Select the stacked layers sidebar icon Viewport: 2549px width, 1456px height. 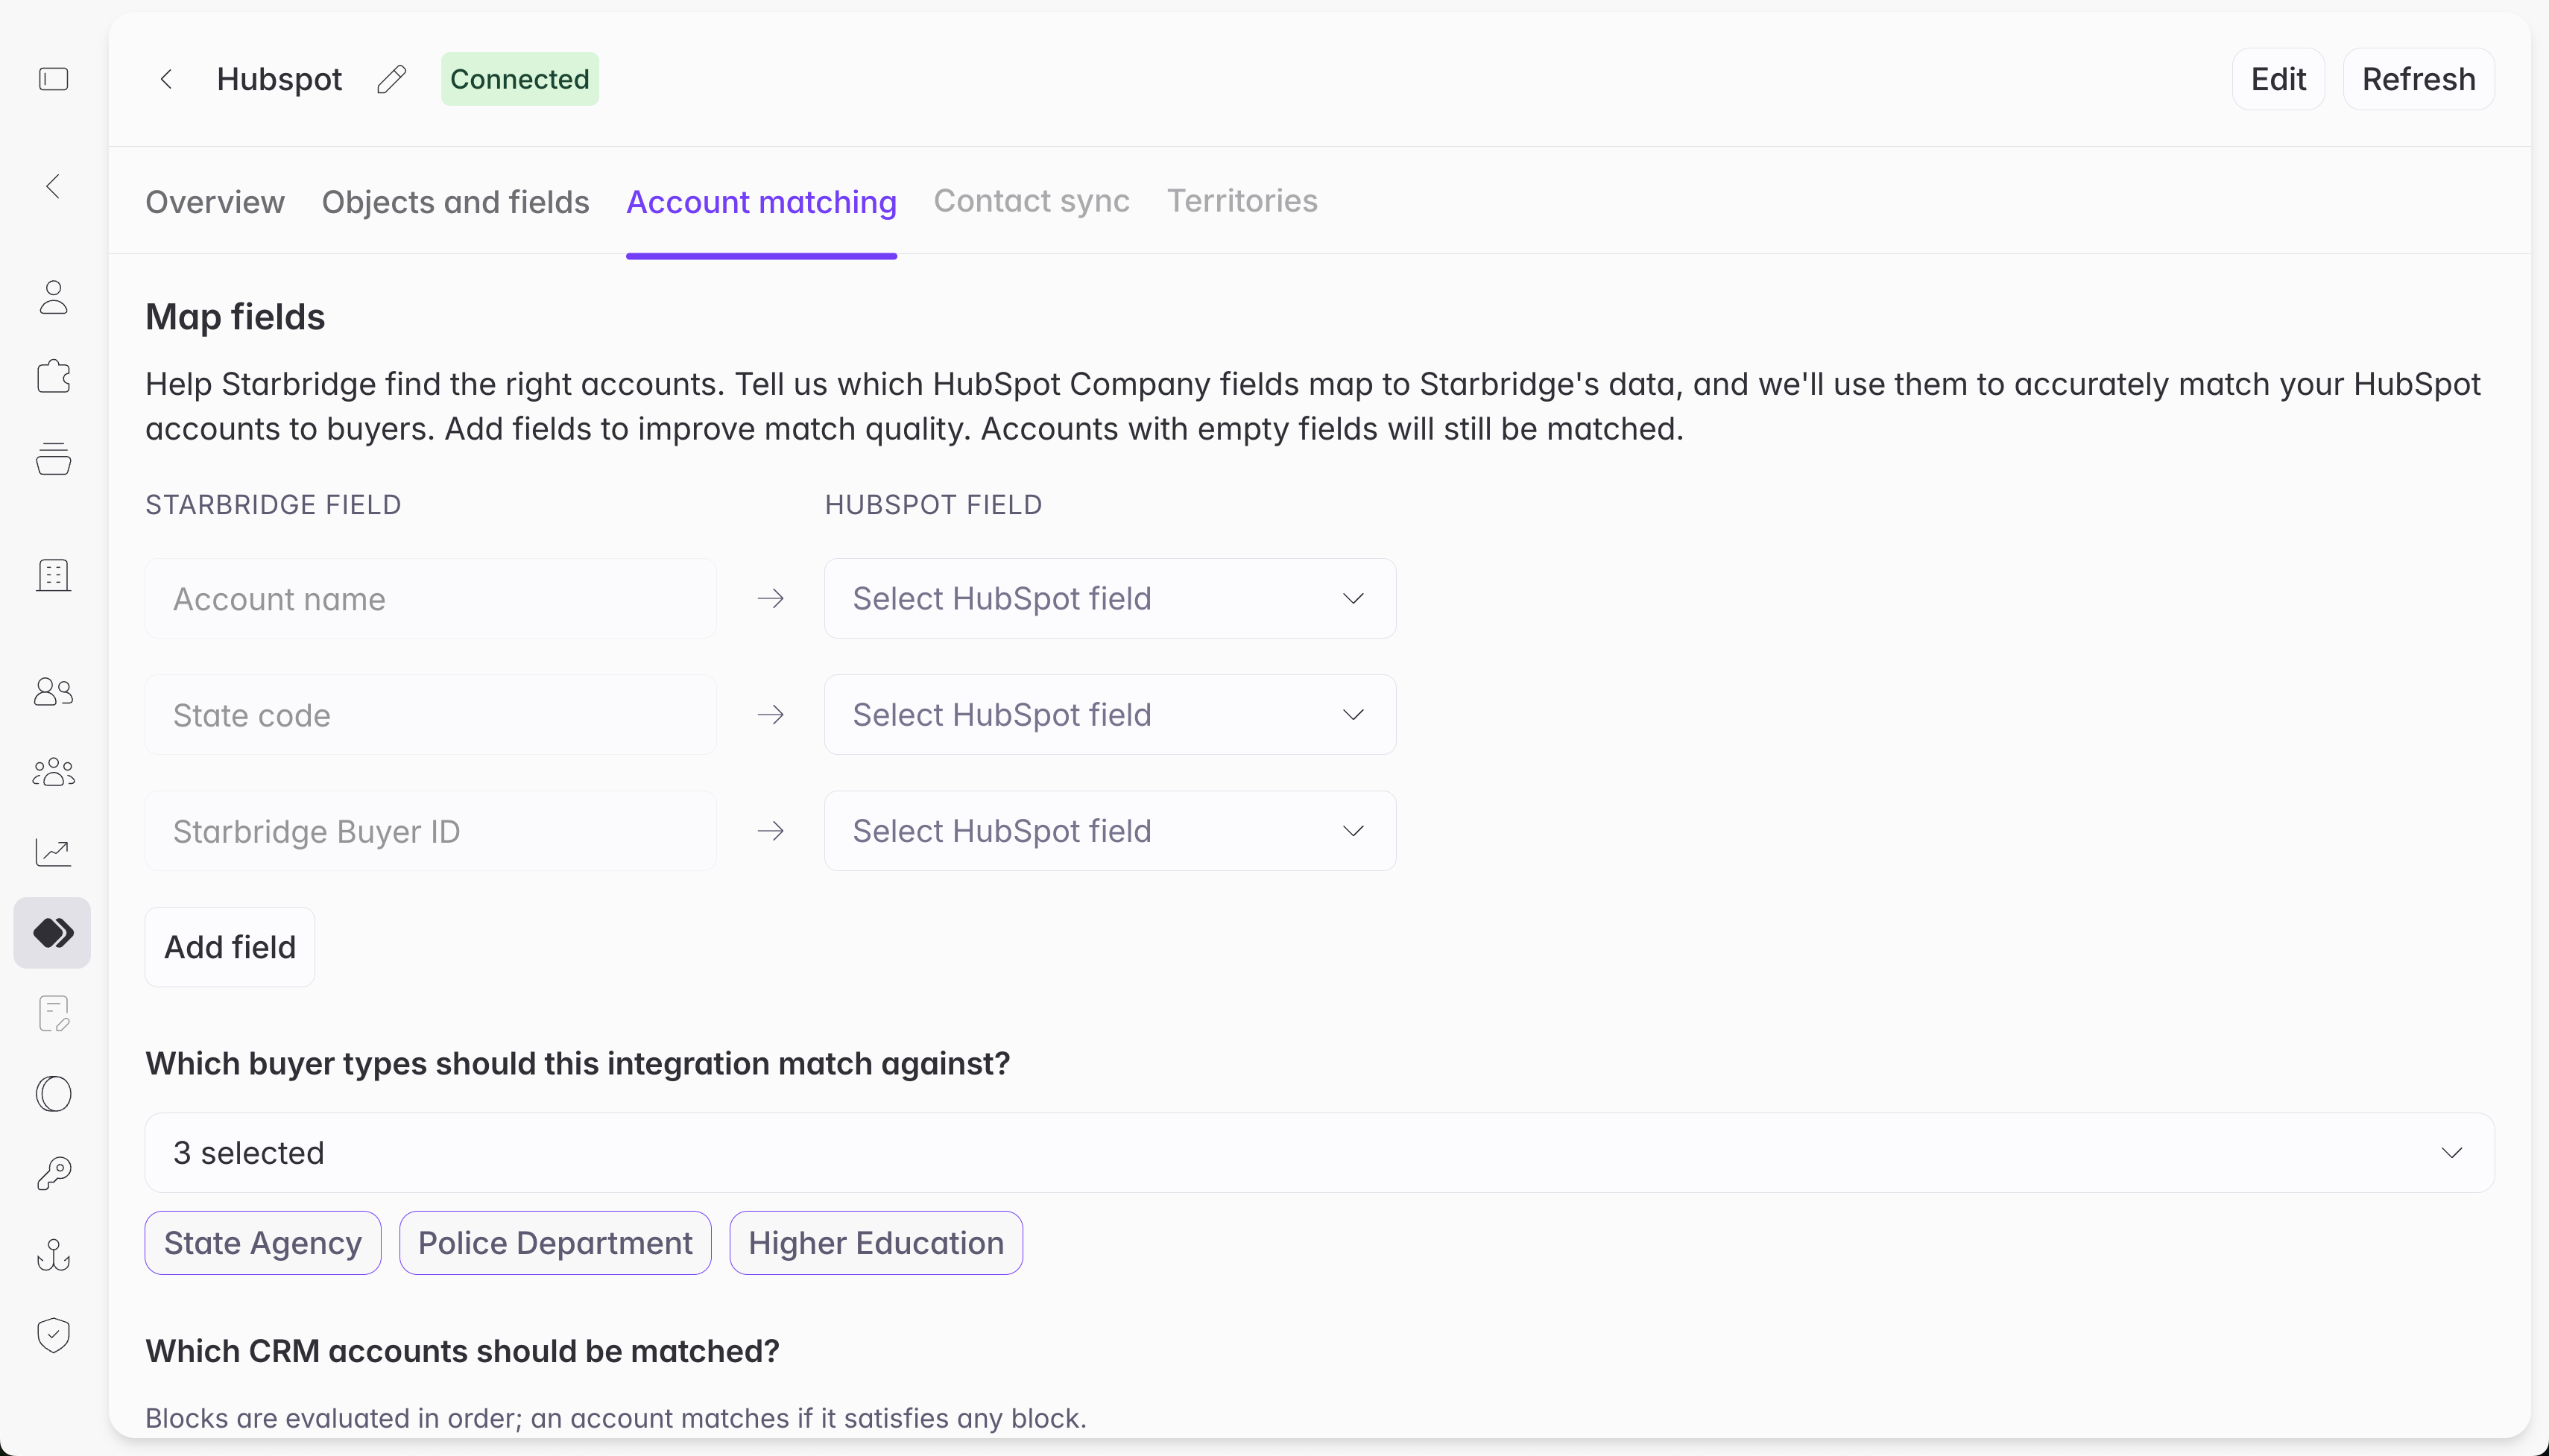pos(53,458)
